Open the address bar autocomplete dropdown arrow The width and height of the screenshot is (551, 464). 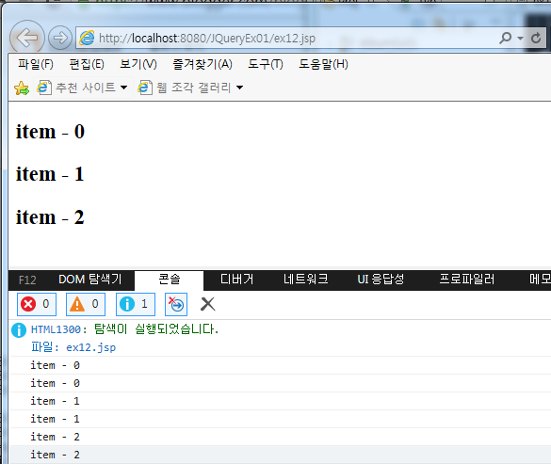coord(521,38)
